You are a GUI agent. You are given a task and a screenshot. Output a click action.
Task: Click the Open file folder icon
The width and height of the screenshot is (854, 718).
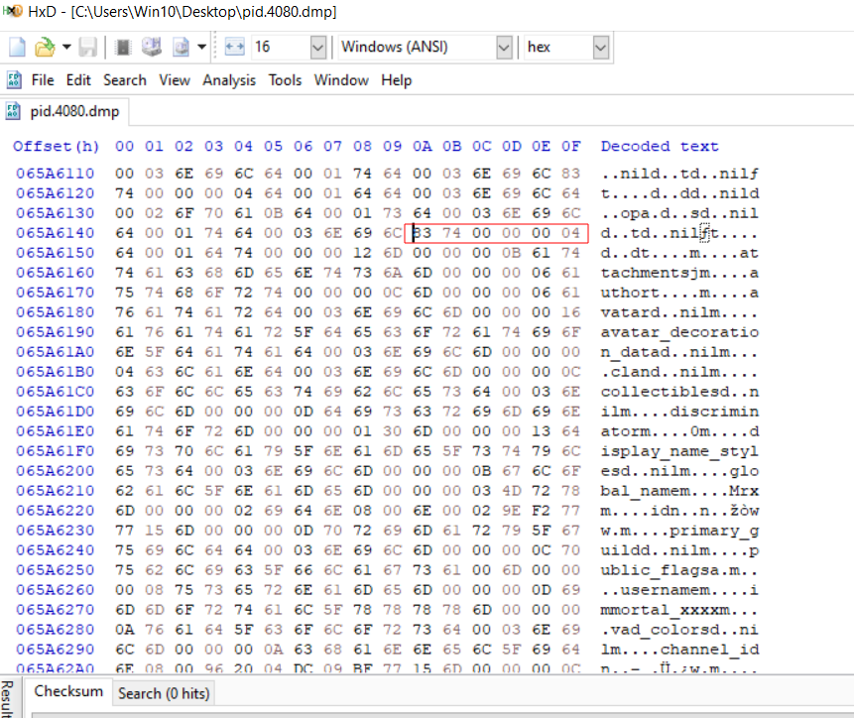click(45, 48)
